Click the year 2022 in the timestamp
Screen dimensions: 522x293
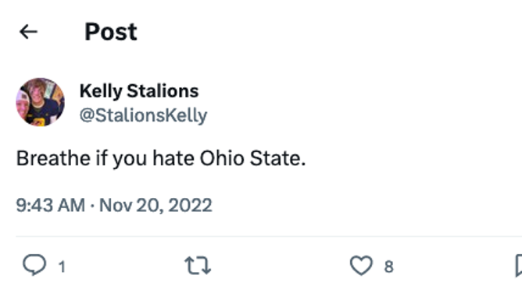190,205
